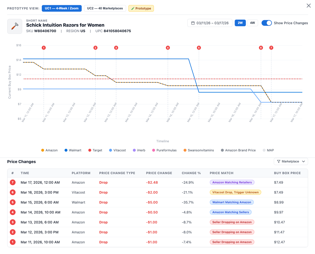
Task: Click the -$2.48 price change value
Action: (152, 182)
